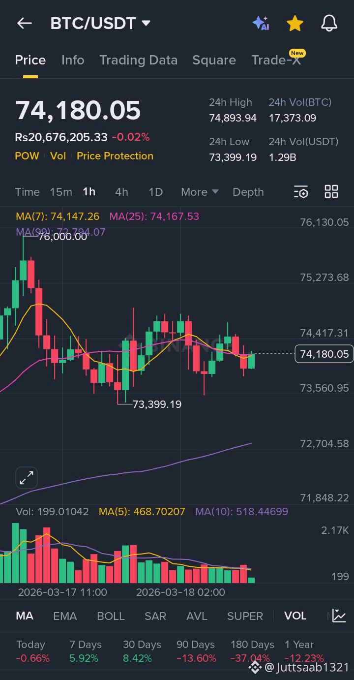
Task: Click the MA(10): 518.44699 volume label
Action: 242,512
